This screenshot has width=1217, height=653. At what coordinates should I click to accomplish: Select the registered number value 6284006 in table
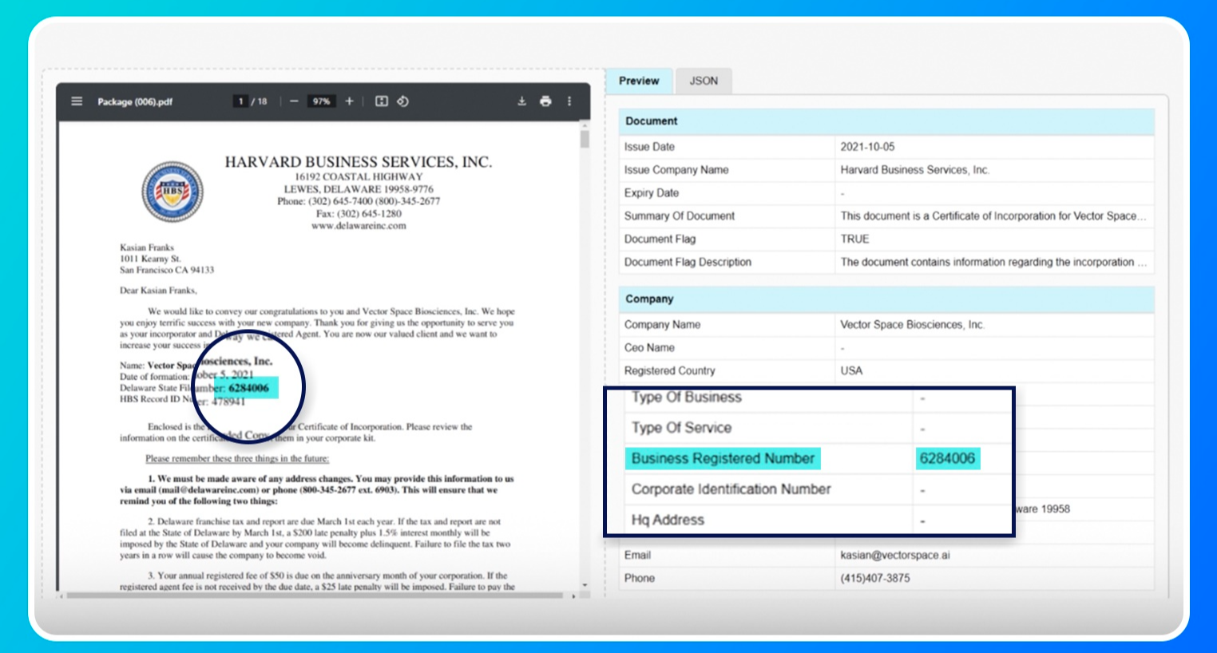(x=947, y=458)
